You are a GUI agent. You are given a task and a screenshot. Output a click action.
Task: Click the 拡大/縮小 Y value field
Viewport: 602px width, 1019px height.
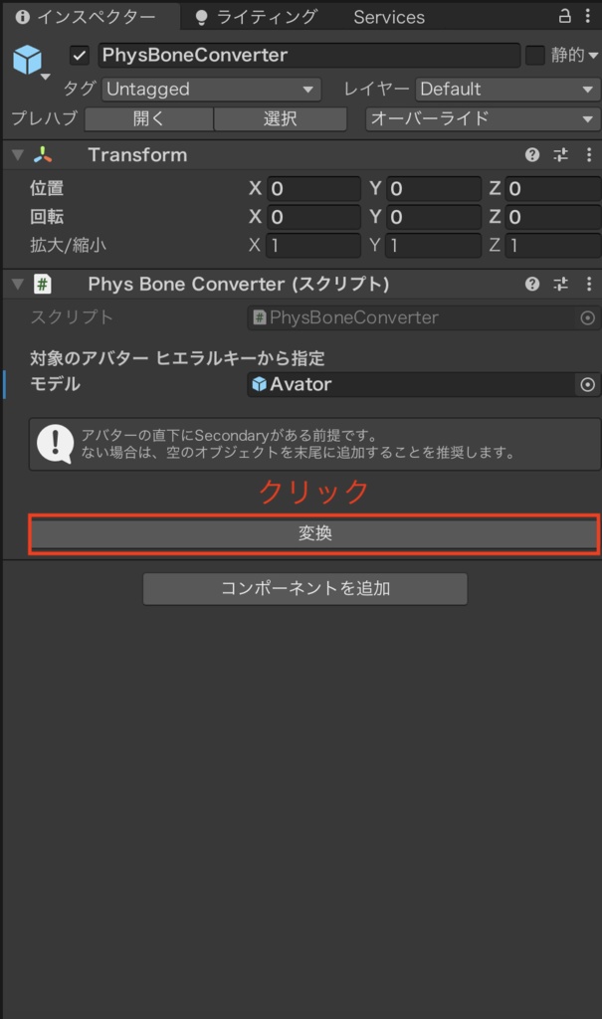click(x=433, y=246)
